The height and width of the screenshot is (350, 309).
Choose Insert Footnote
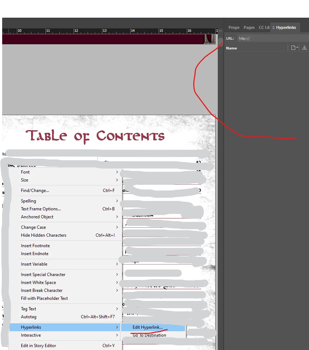(x=65, y=246)
